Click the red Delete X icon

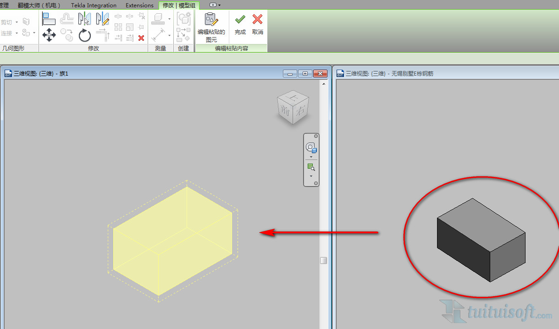[x=141, y=38]
